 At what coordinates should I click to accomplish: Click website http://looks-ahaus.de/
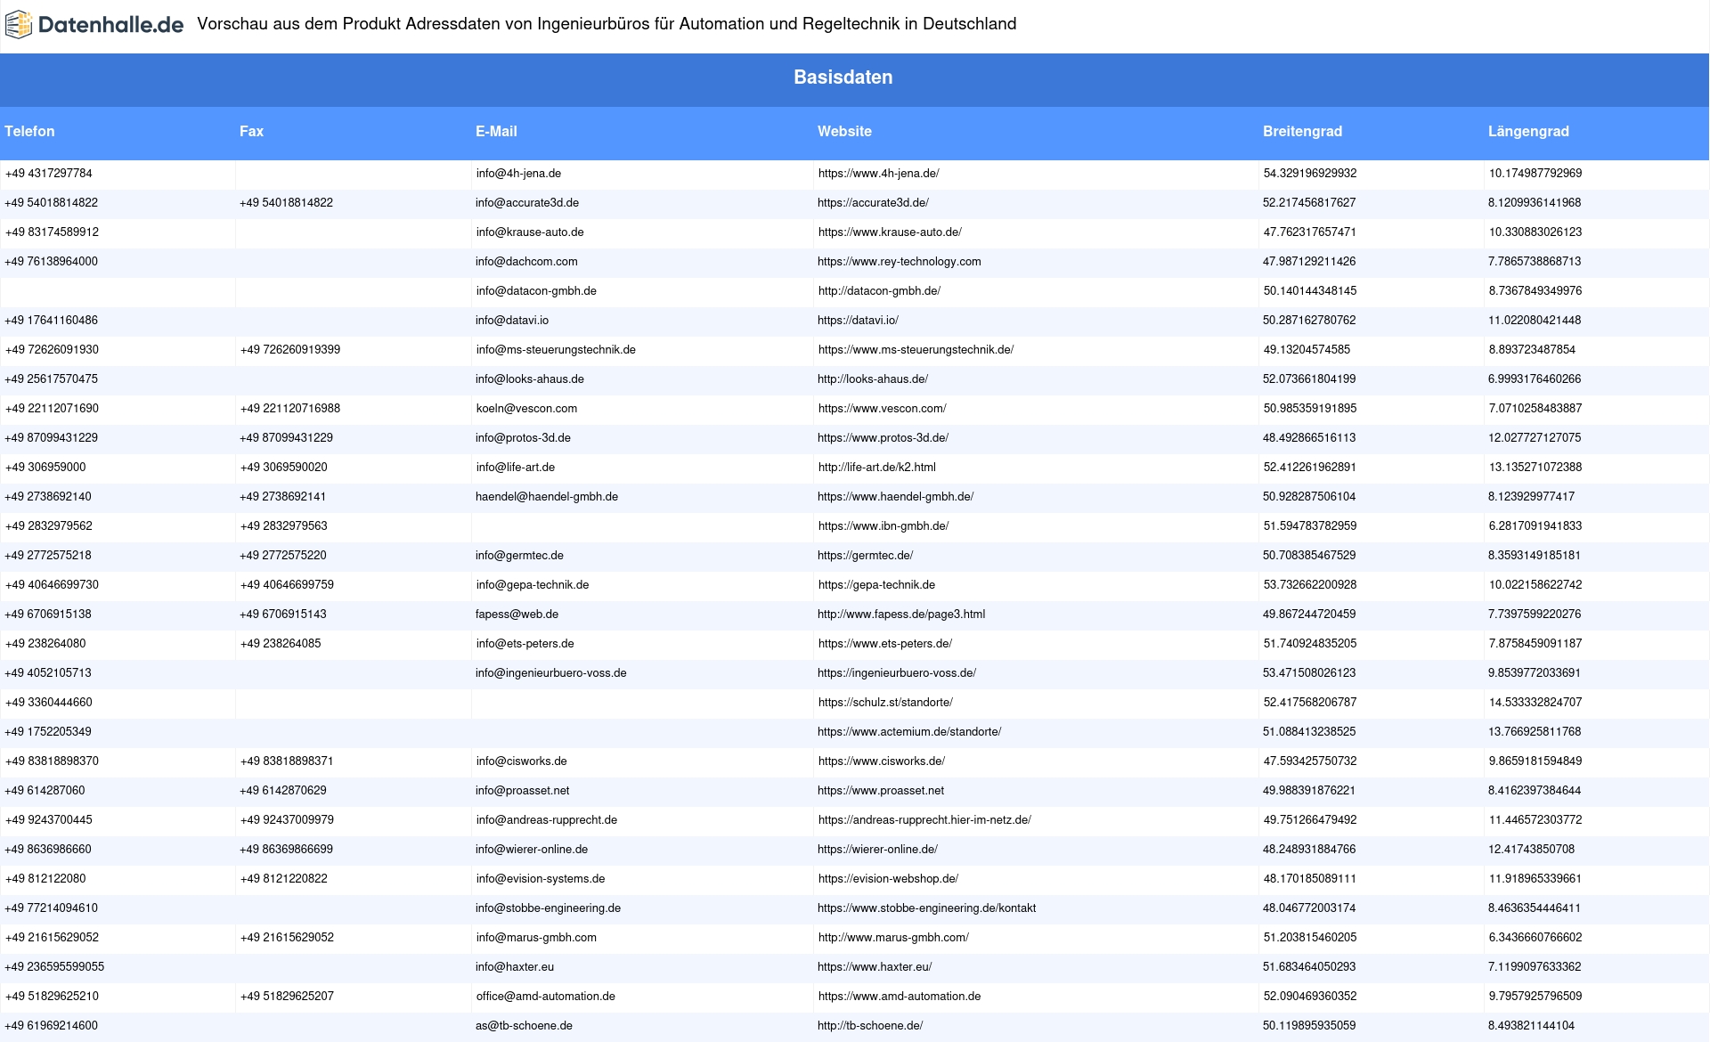click(873, 379)
